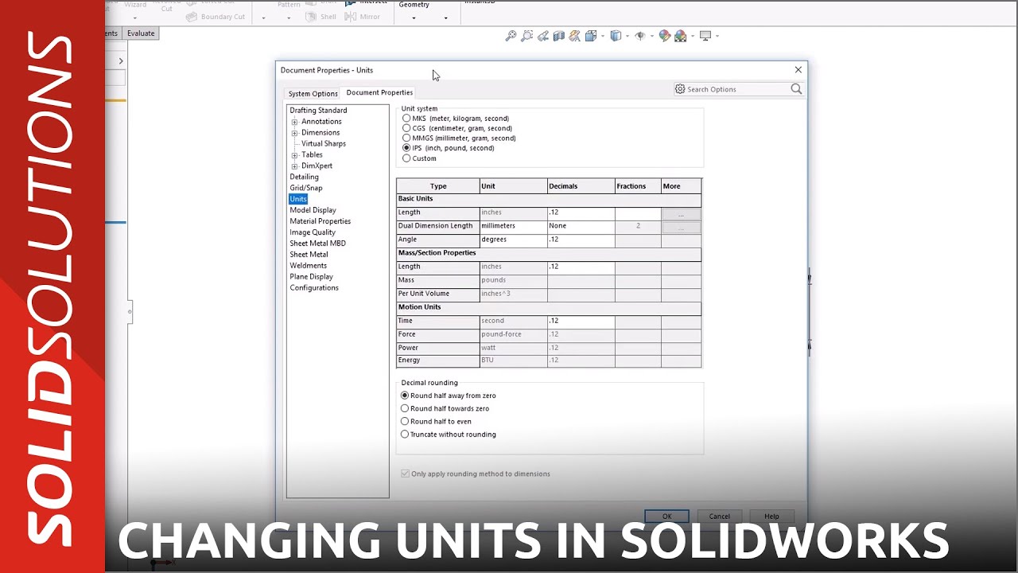Select Plane Display in tree
The height and width of the screenshot is (573, 1018).
point(311,277)
